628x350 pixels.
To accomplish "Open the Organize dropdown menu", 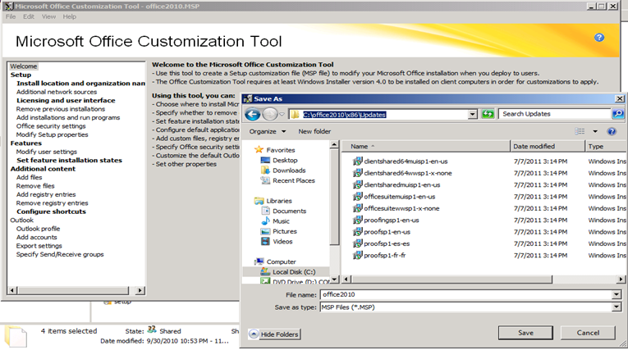I will 267,132.
